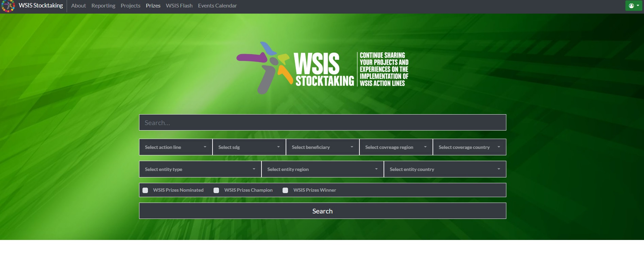Open the Select entity country dropdown
This screenshot has height=276, width=644.
445,169
